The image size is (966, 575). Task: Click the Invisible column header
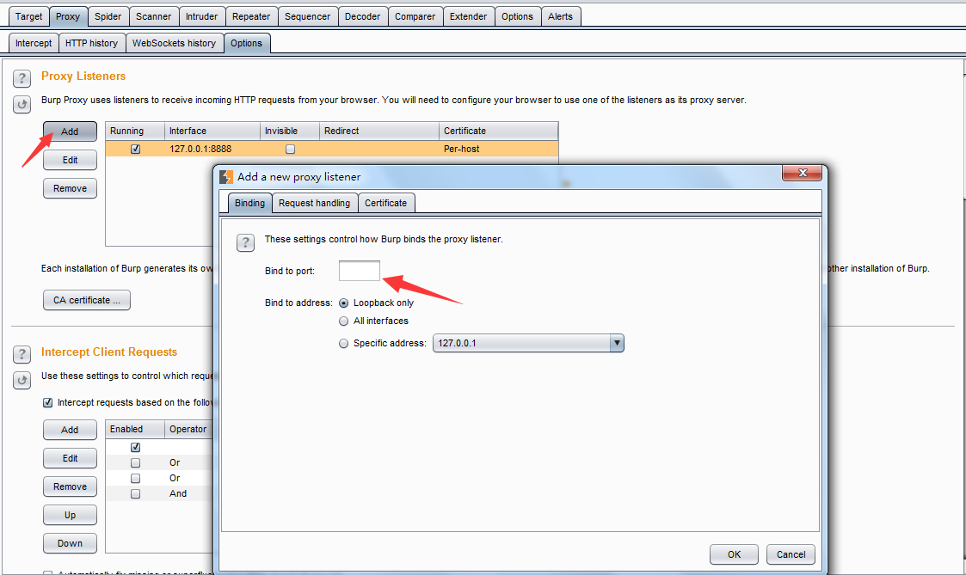290,132
